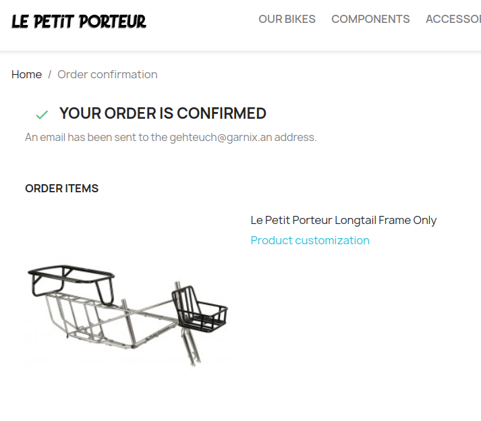Click the green order confirmed checkmark

tap(42, 115)
